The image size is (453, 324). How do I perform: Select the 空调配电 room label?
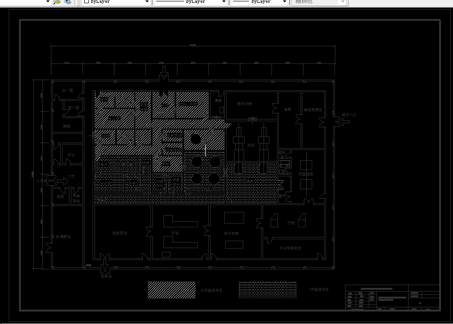(63, 237)
